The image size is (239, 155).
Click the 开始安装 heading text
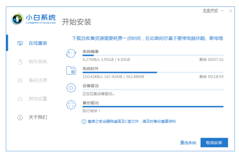click(x=77, y=22)
